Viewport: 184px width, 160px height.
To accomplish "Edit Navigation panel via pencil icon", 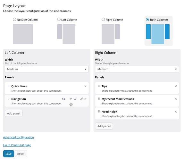I will point(81,99).
